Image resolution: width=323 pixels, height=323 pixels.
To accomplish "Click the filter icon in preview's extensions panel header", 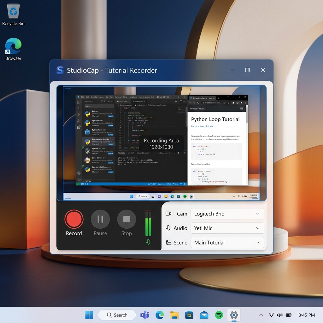I will coord(102,101).
